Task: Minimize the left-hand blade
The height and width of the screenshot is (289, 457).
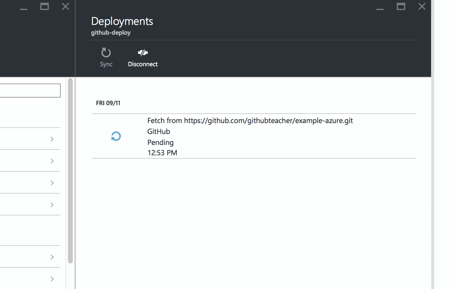Action: (x=24, y=7)
